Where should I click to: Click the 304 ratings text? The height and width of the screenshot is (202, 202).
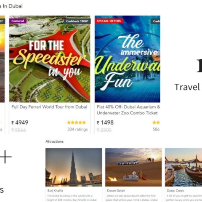tap(77, 129)
